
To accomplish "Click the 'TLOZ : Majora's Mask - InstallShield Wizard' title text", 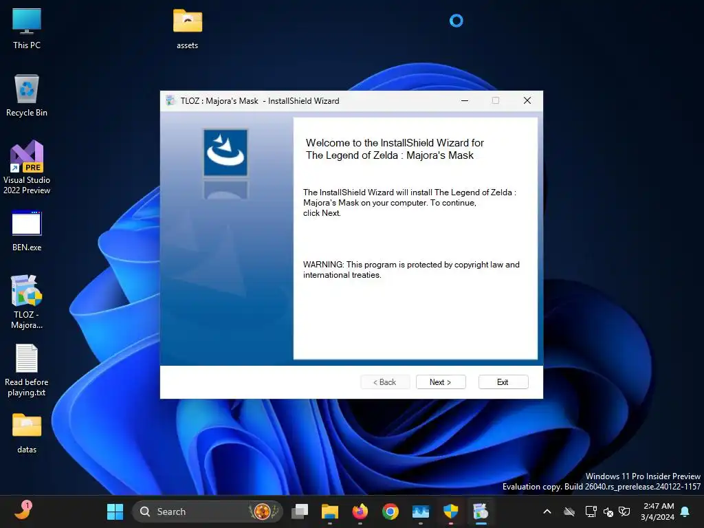I will tap(260, 100).
